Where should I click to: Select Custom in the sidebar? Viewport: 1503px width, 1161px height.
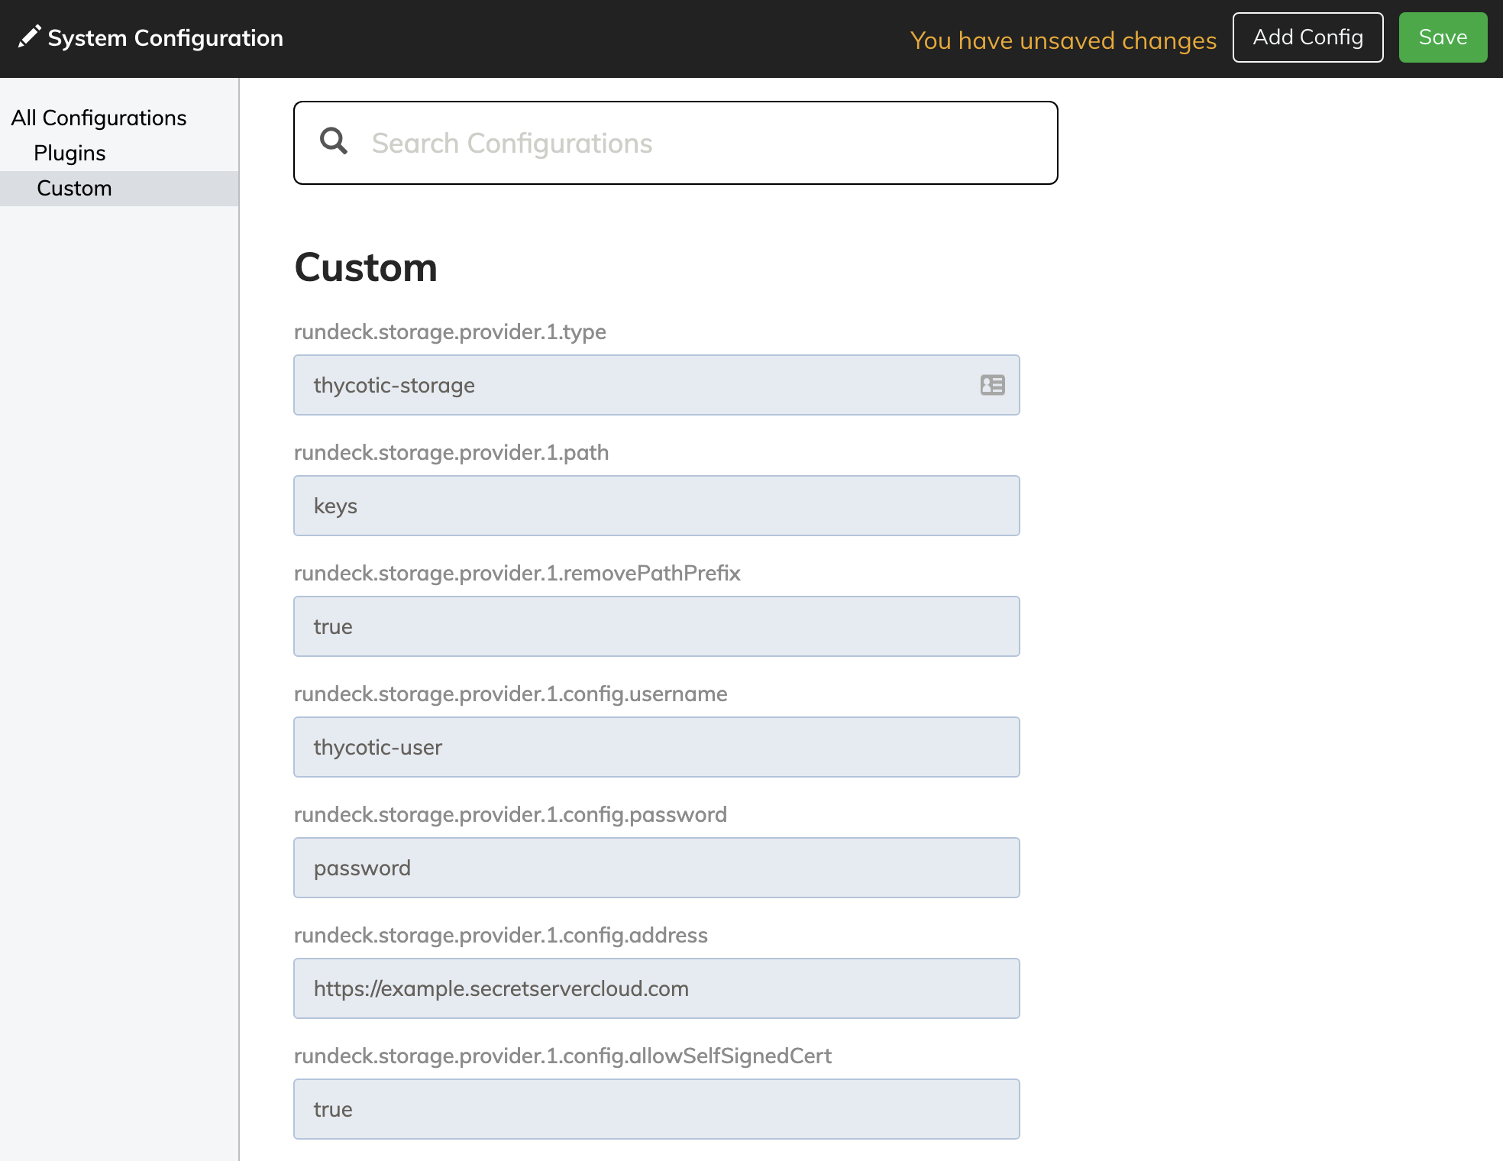click(119, 188)
